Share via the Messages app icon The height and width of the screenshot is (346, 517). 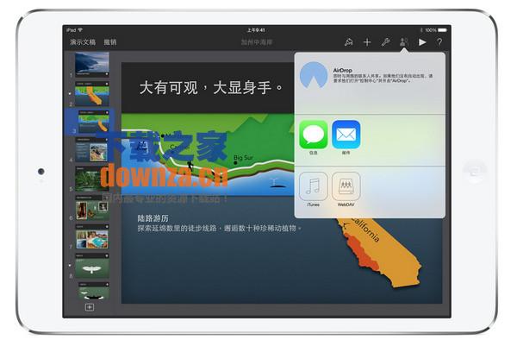point(314,135)
